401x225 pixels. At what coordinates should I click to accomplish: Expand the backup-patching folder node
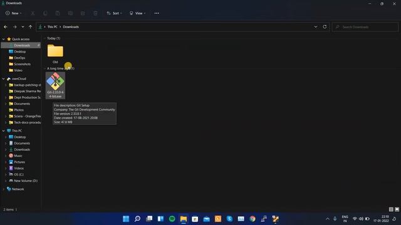point(6,85)
